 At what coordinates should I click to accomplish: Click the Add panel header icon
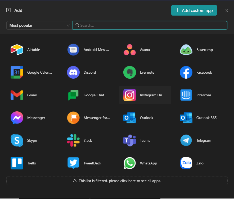pos(8,10)
